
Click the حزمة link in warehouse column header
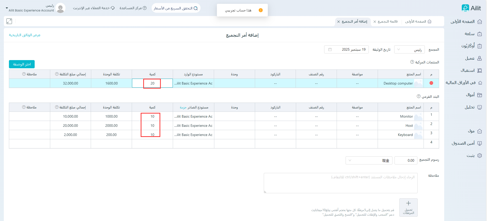pyautogui.click(x=183, y=107)
